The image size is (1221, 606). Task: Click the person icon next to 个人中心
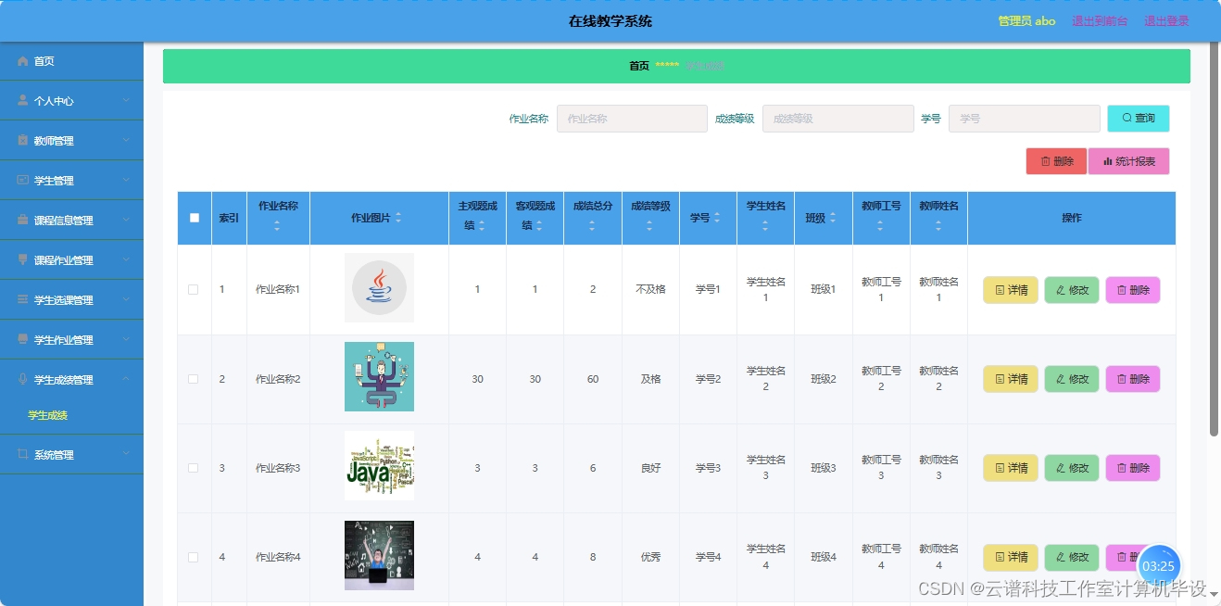click(23, 100)
